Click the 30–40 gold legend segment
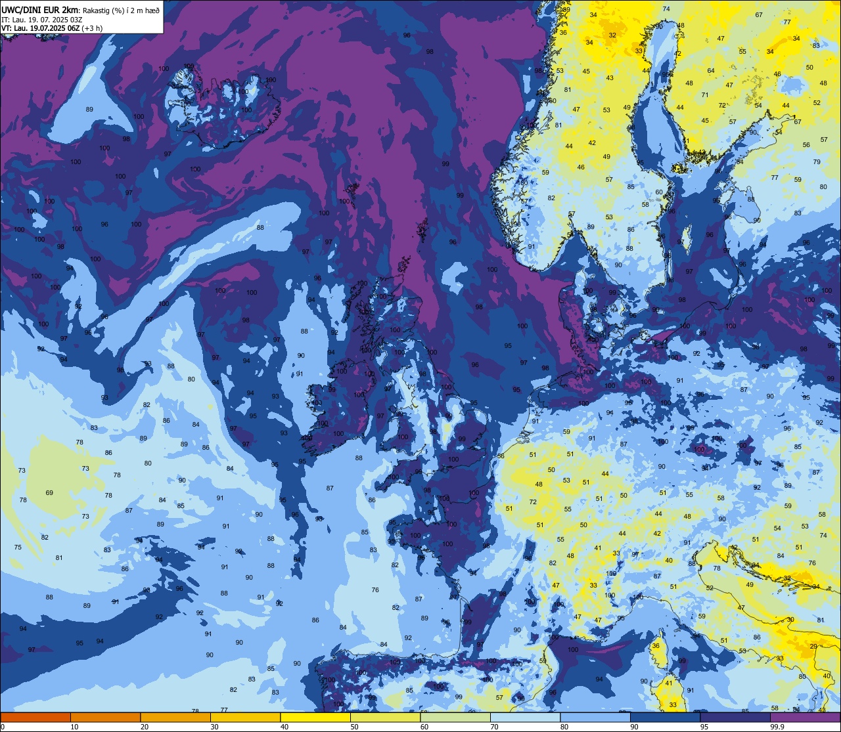Screen dimensions: 841x732 245,717
